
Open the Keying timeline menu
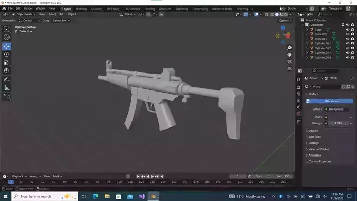pos(35,176)
